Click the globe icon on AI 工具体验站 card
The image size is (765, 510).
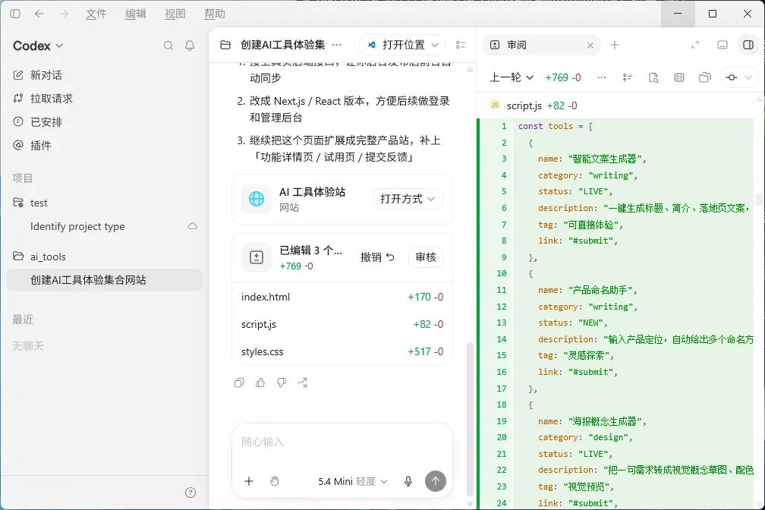pyautogui.click(x=257, y=199)
